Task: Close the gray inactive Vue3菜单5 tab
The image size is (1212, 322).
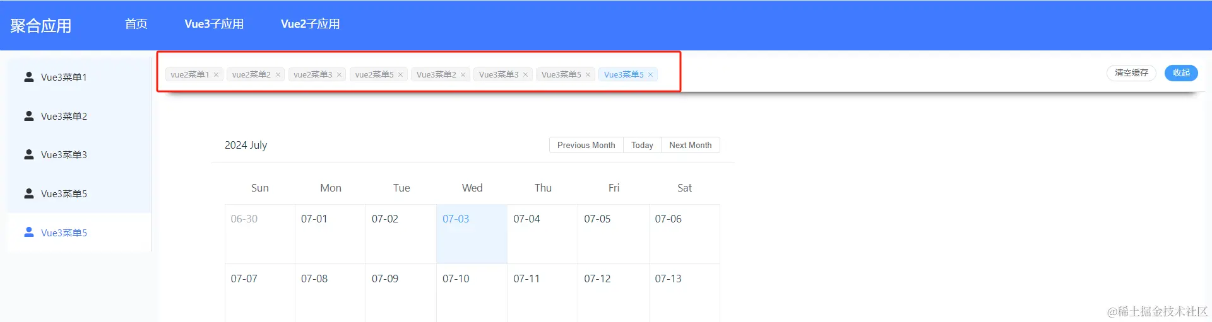Action: [x=588, y=75]
